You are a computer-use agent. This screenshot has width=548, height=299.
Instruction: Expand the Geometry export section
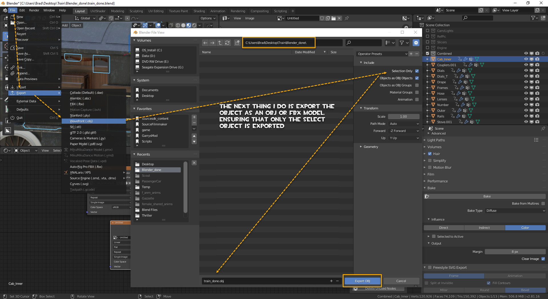(x=371, y=147)
